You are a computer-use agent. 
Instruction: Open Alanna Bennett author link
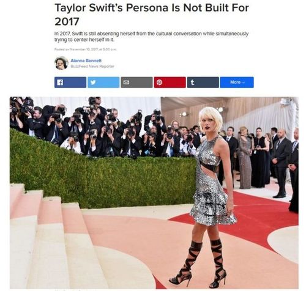point(86,61)
